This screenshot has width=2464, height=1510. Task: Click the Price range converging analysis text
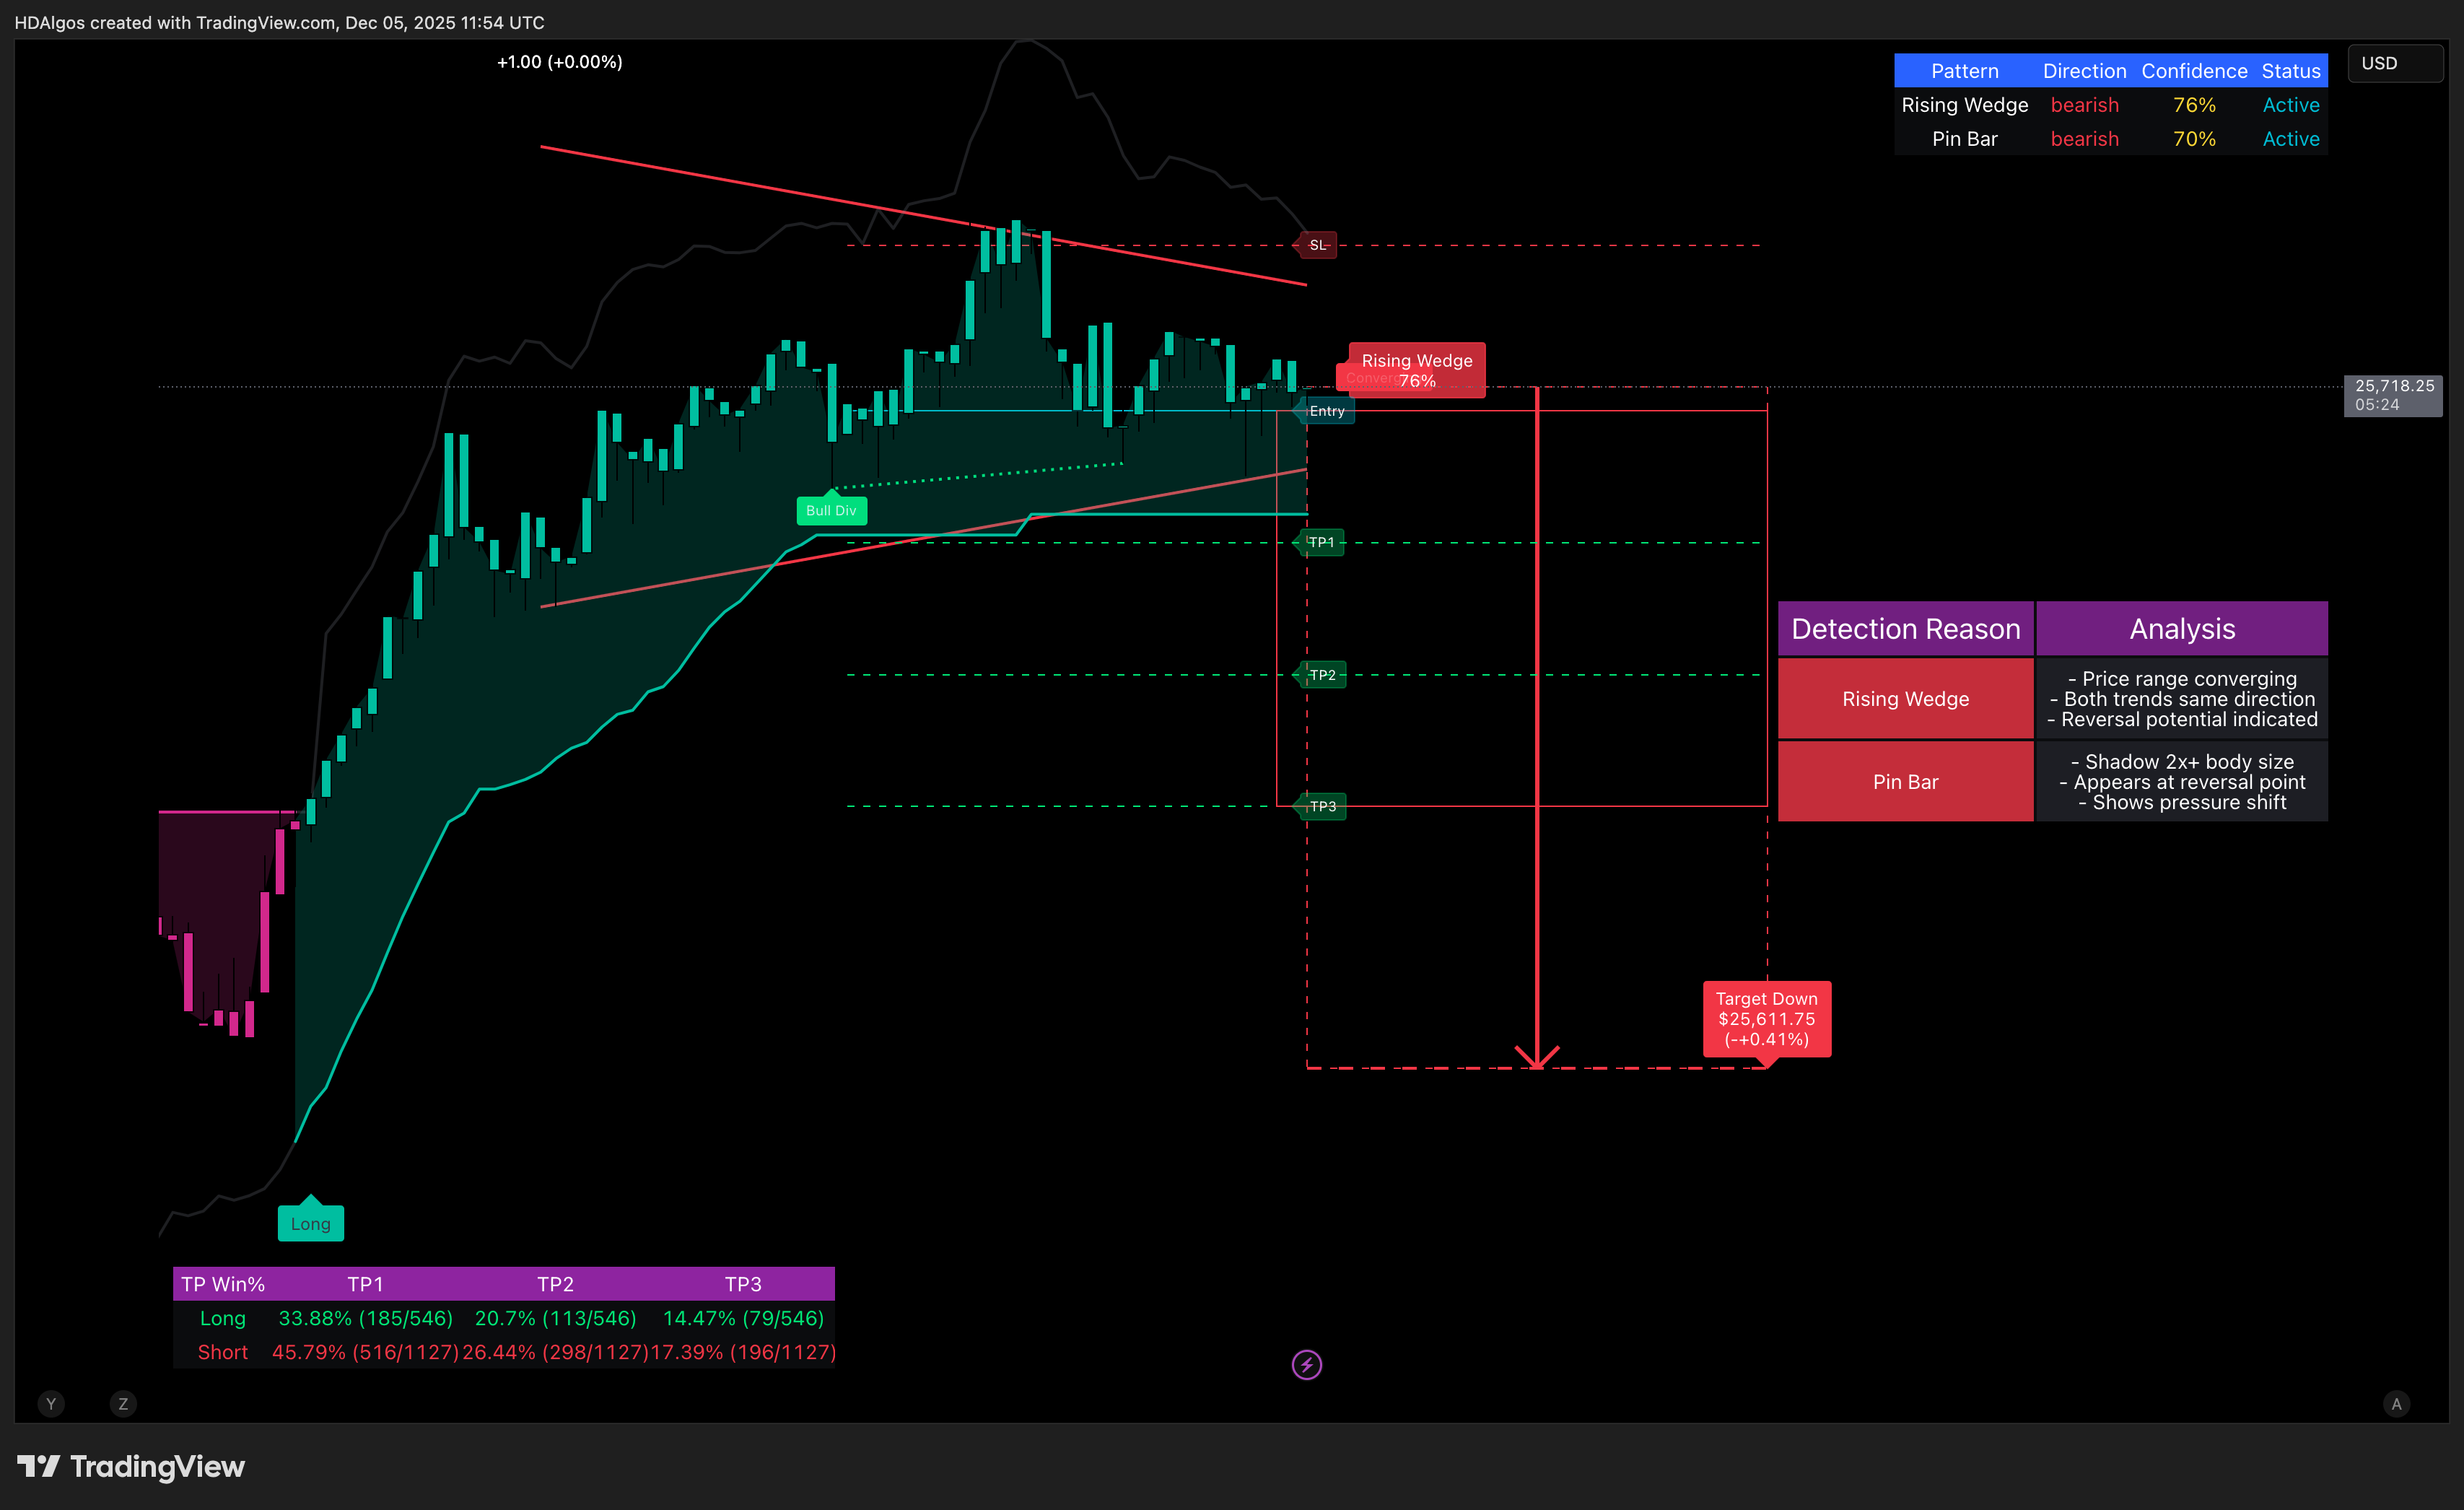(x=2182, y=678)
